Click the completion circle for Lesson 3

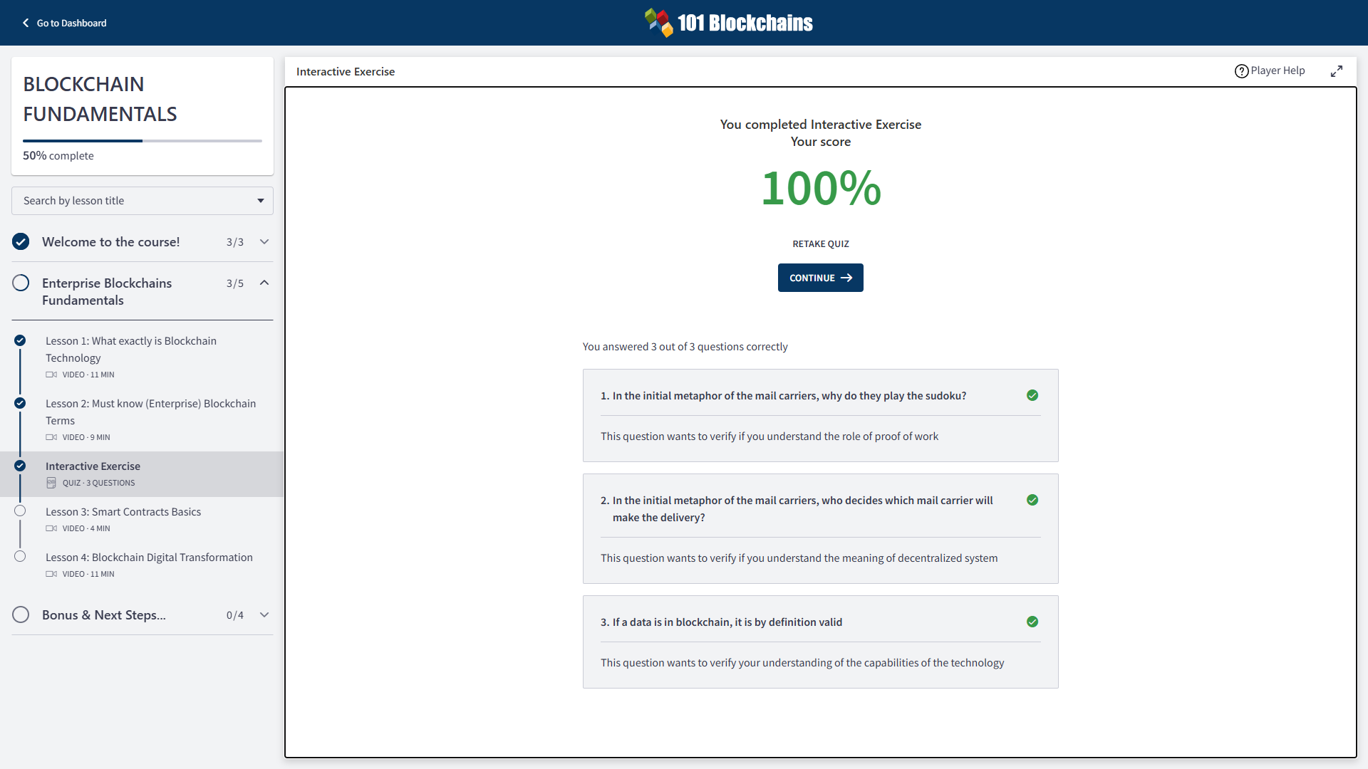point(20,511)
